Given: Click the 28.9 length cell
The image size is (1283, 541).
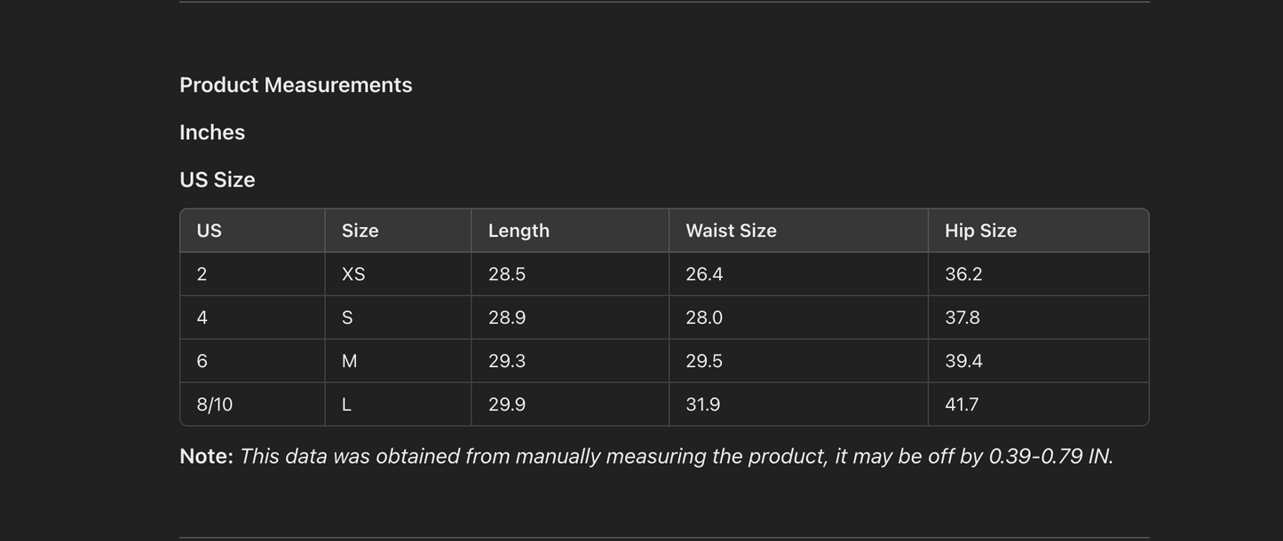Looking at the screenshot, I should tap(507, 318).
